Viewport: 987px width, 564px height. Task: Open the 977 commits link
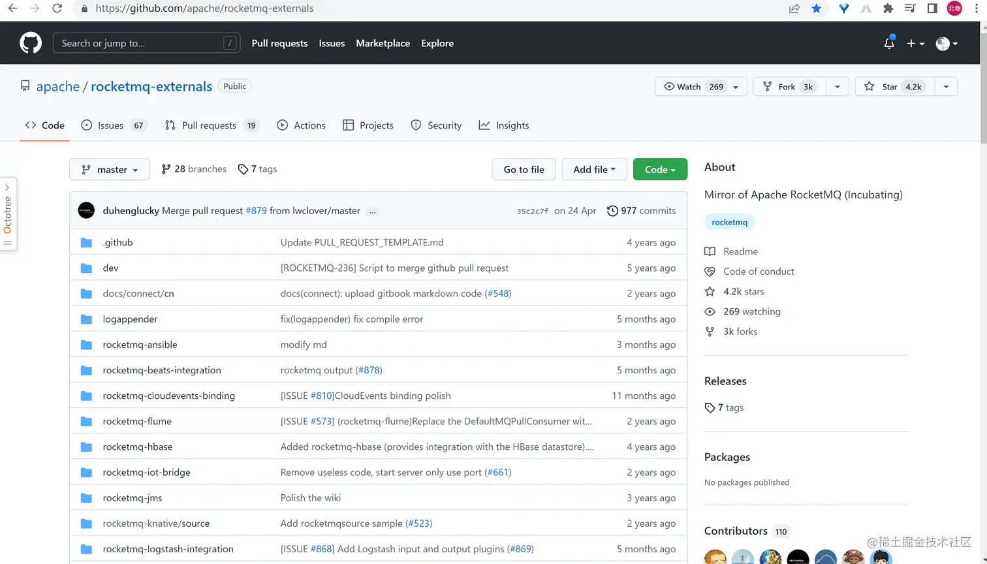point(642,211)
